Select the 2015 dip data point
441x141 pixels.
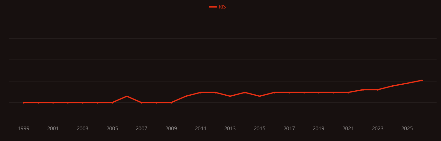[260, 96]
